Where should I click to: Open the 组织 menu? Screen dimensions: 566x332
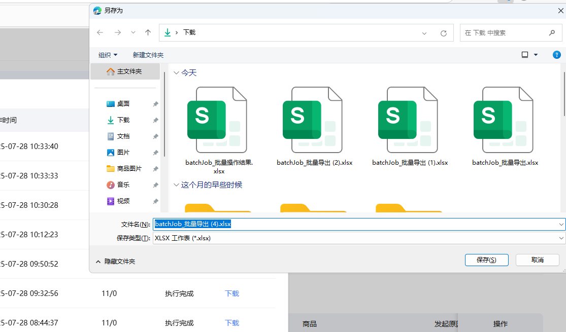point(108,55)
